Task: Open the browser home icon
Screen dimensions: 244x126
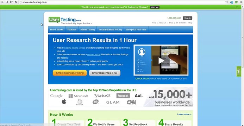Action: [16, 2]
